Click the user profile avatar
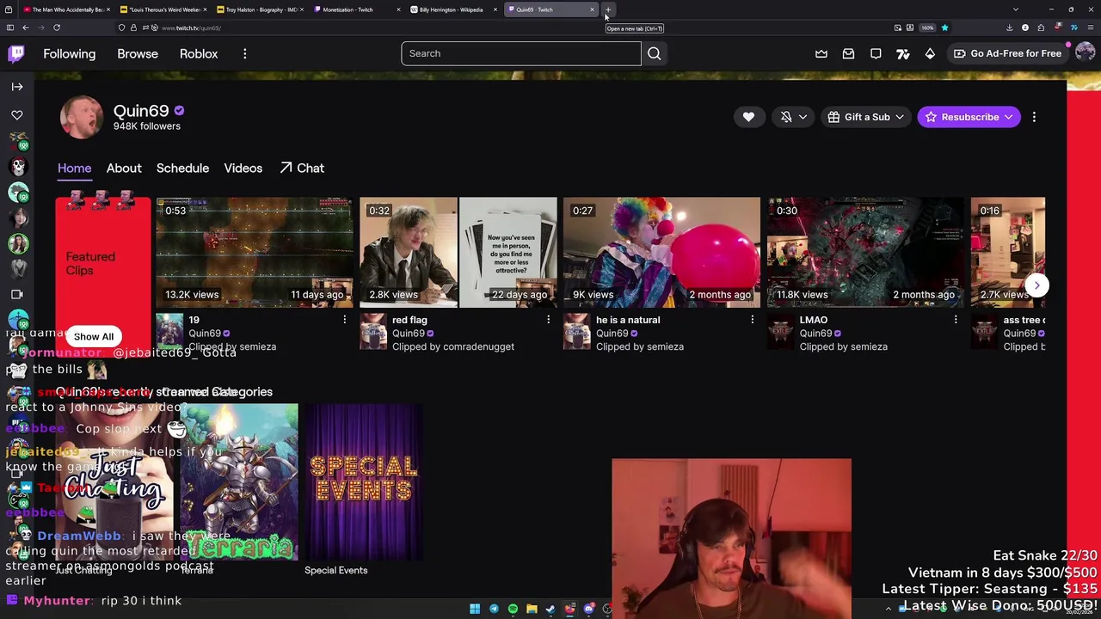Image resolution: width=1101 pixels, height=619 pixels. 1085,53
